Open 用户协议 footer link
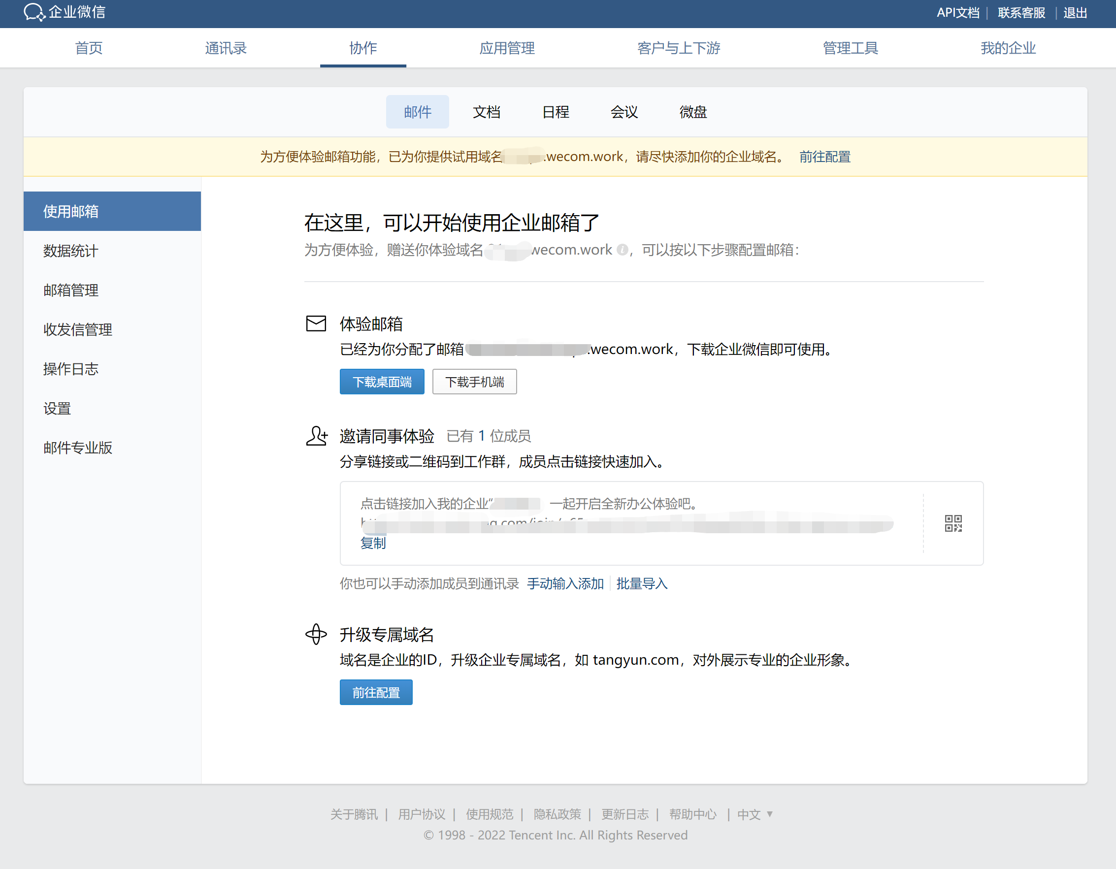Image resolution: width=1116 pixels, height=869 pixels. (422, 814)
